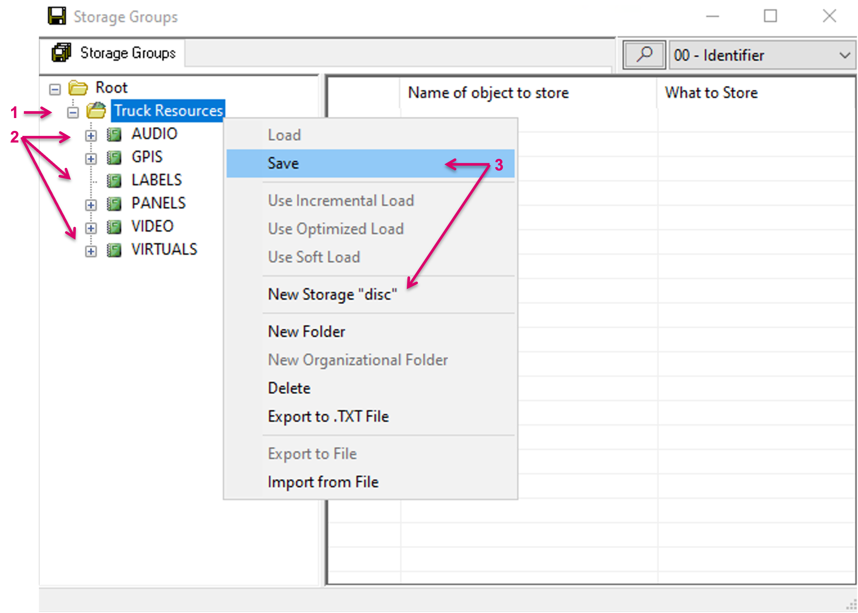Image resolution: width=858 pixels, height=613 pixels.
Task: Switch to the Storage Groups tab
Action: coord(113,53)
